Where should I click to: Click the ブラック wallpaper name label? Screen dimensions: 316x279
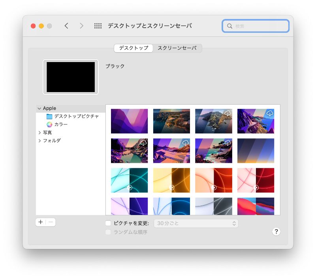(115, 66)
